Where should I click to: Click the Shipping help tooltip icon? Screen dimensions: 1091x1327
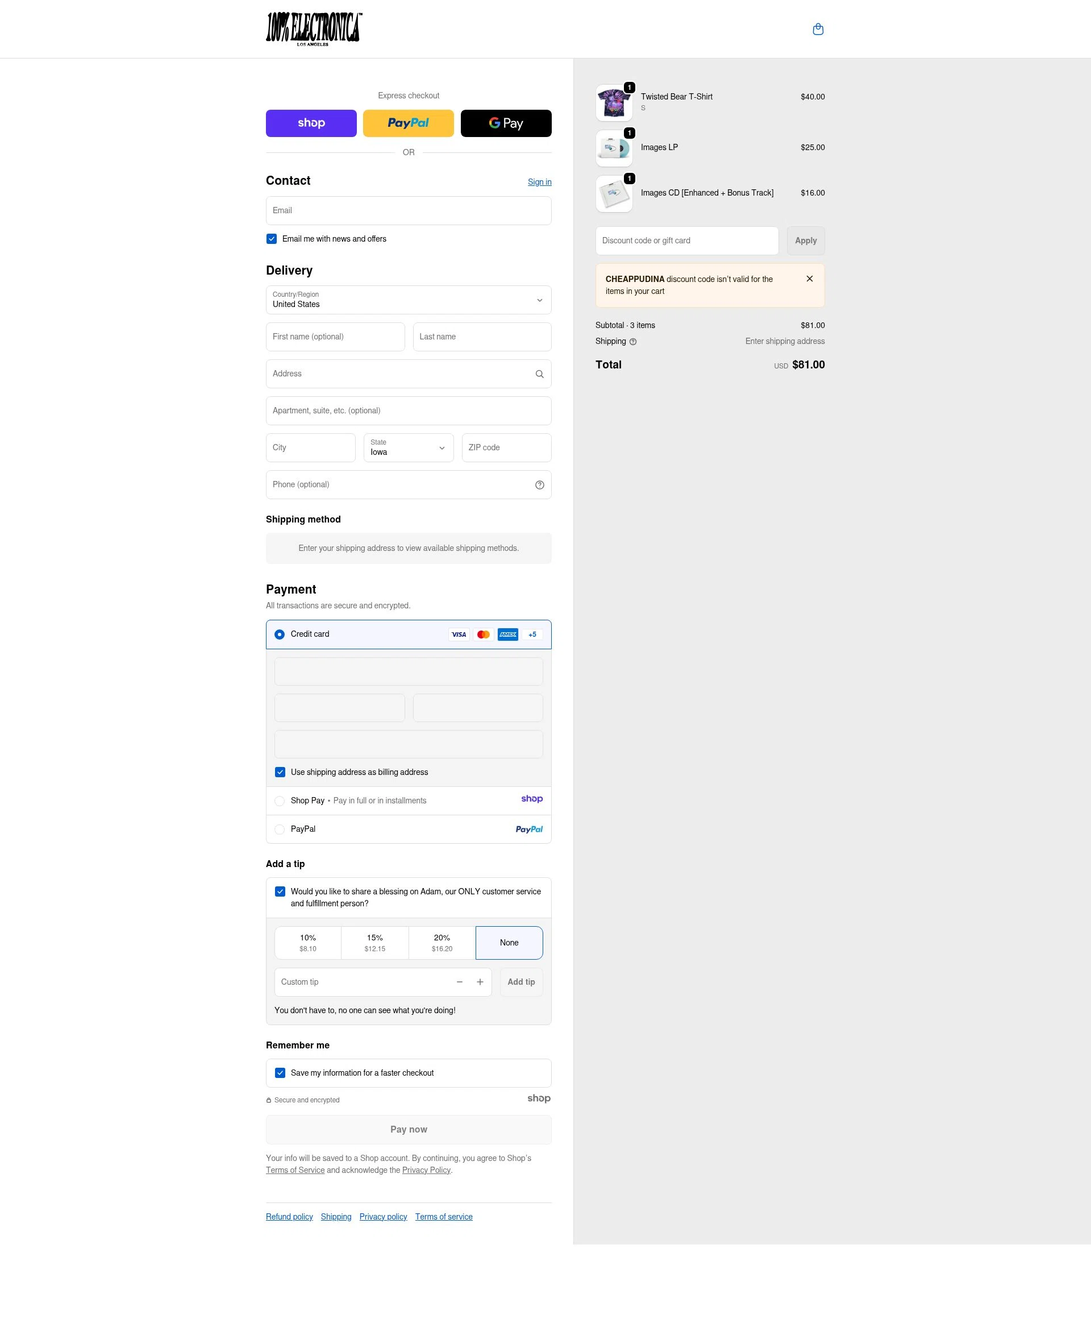pos(634,341)
